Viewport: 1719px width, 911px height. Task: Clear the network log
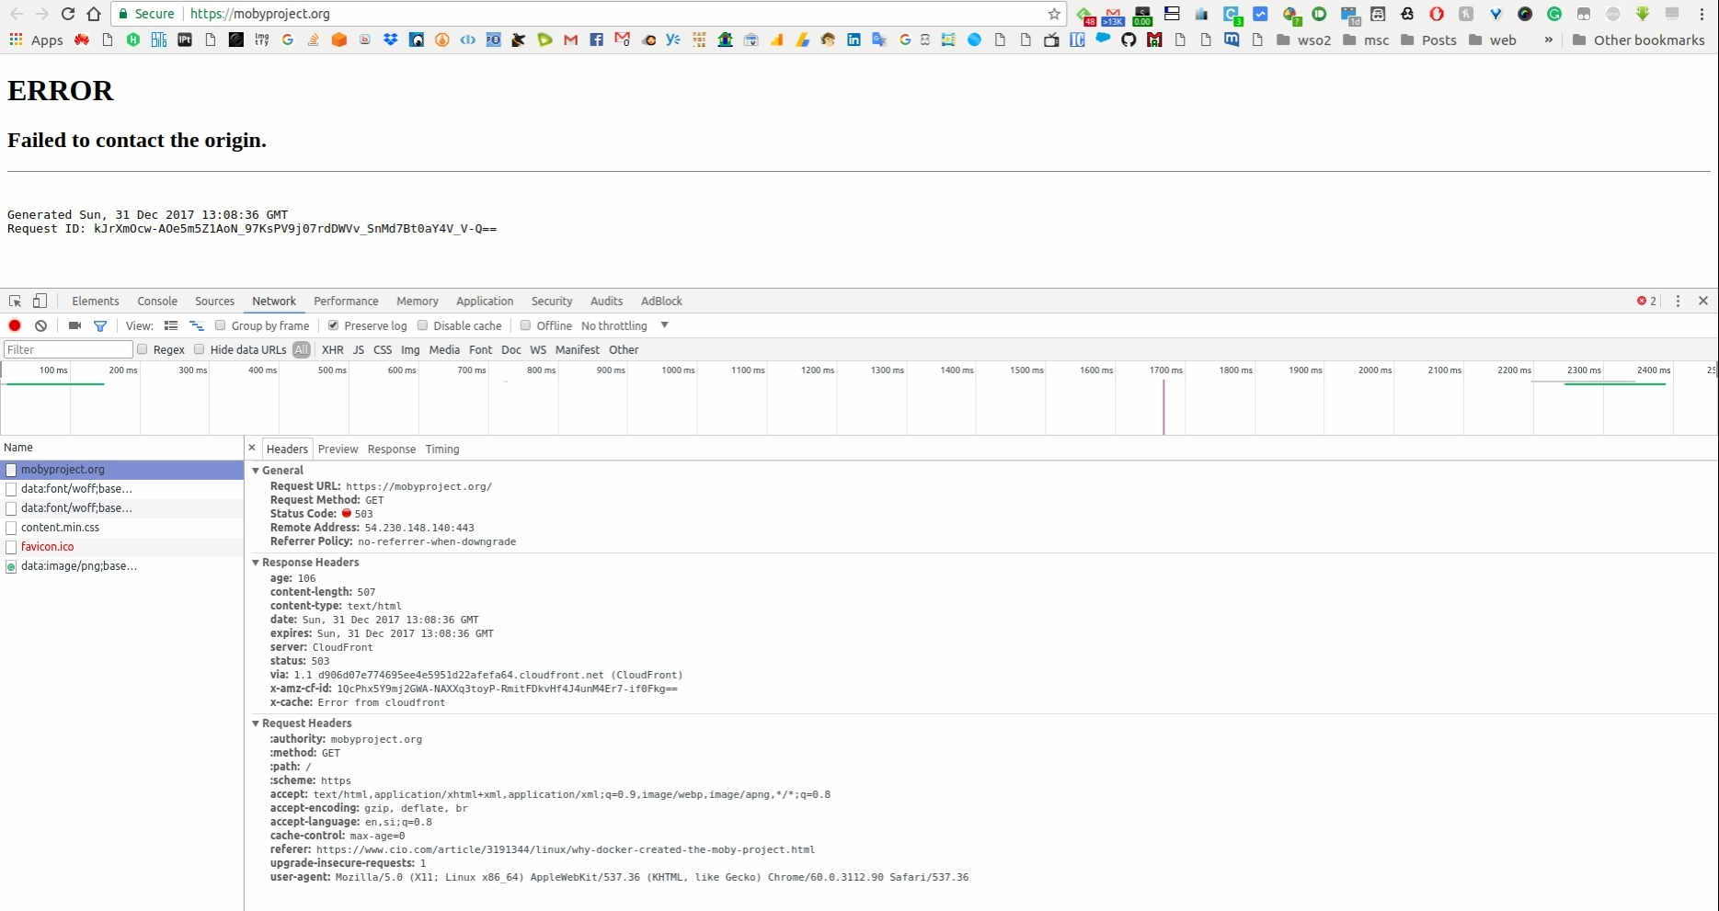point(40,325)
